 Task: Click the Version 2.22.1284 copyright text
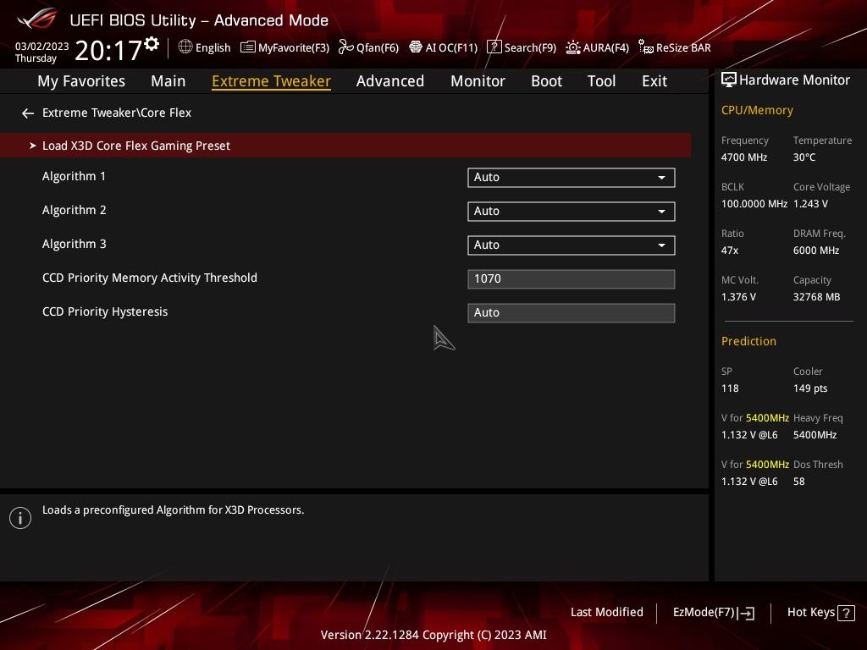point(433,635)
